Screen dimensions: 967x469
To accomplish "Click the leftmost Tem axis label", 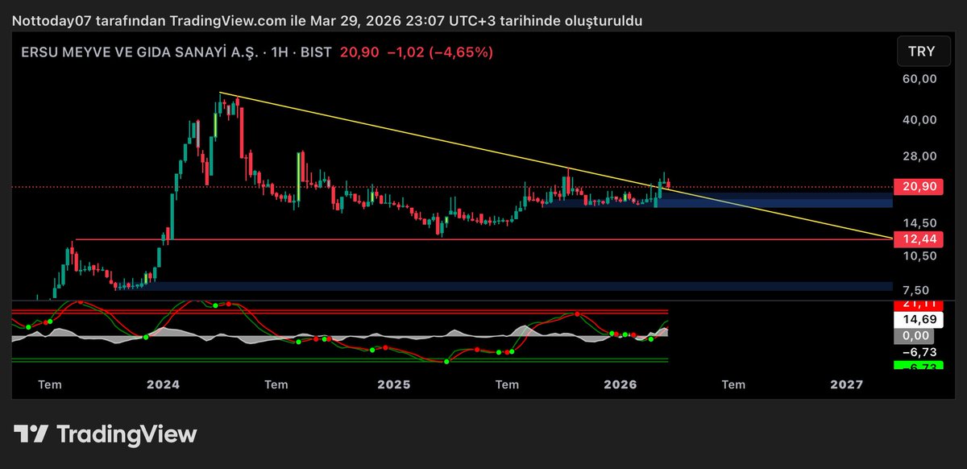I will click(49, 384).
